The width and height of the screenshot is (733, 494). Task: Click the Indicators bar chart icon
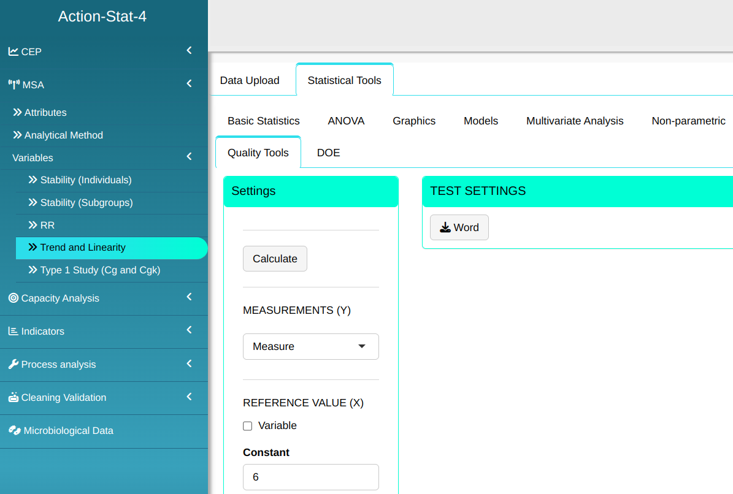click(13, 331)
